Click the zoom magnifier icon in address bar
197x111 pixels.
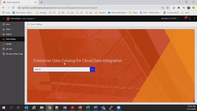coord(163,8)
